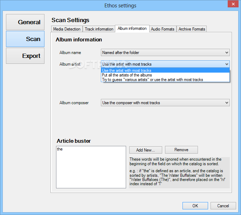
Task: Select the Scan settings section
Action: click(25, 39)
